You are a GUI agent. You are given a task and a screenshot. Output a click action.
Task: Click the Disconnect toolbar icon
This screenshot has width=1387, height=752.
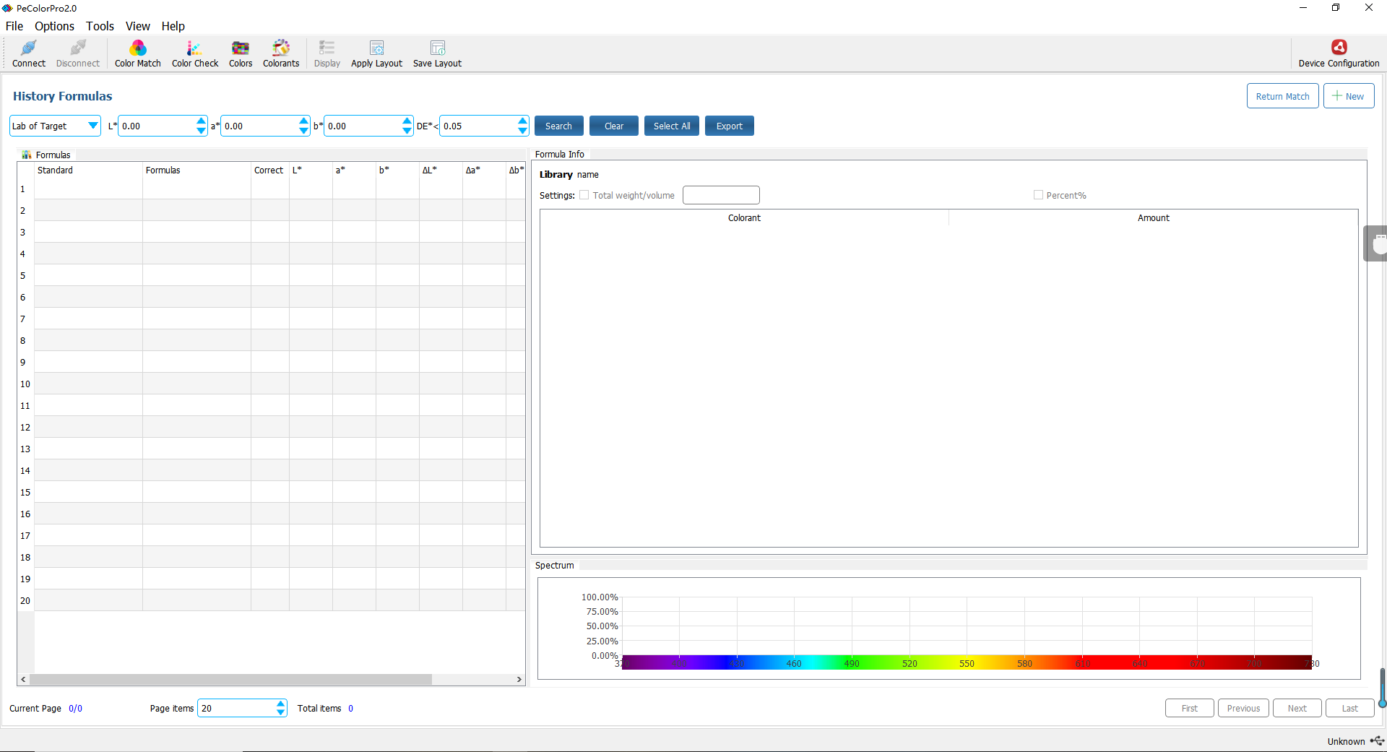(x=78, y=48)
